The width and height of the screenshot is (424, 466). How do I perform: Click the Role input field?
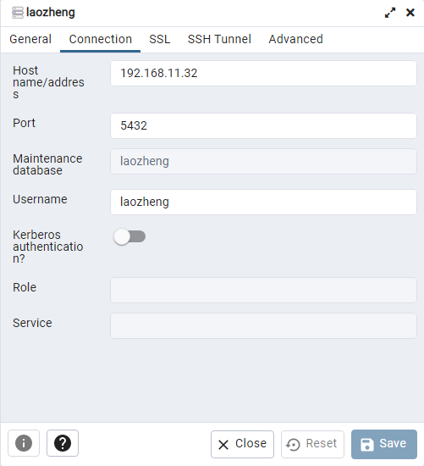(x=264, y=291)
